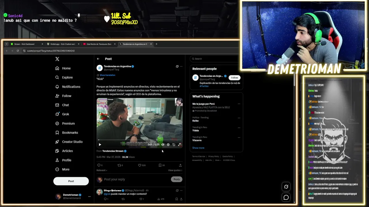Screen dimensions: 369x207
Task: Open Profile page
Action: 63,160
